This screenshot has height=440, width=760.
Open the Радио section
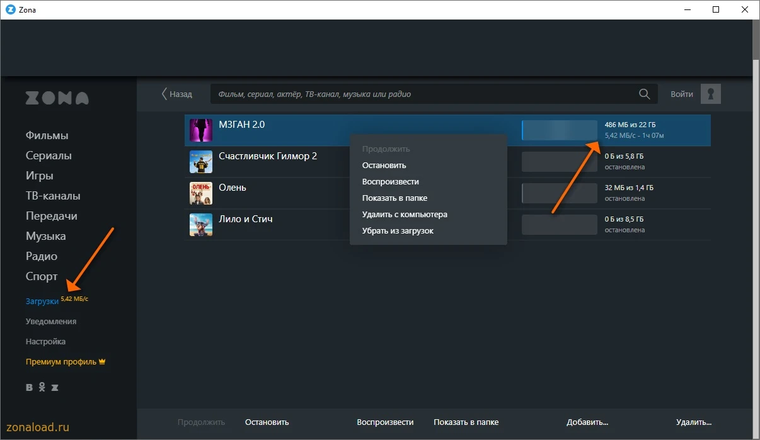(41, 256)
